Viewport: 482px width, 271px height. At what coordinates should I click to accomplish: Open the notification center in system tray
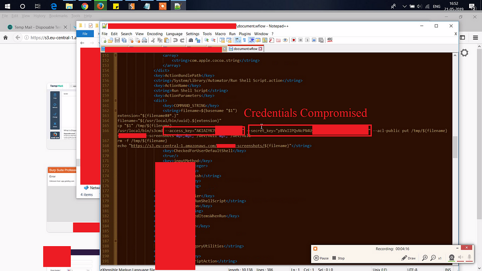tap(472, 6)
